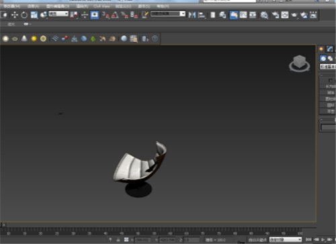Open the Civil View menu
The width and height of the screenshot is (336, 244).
101,6
